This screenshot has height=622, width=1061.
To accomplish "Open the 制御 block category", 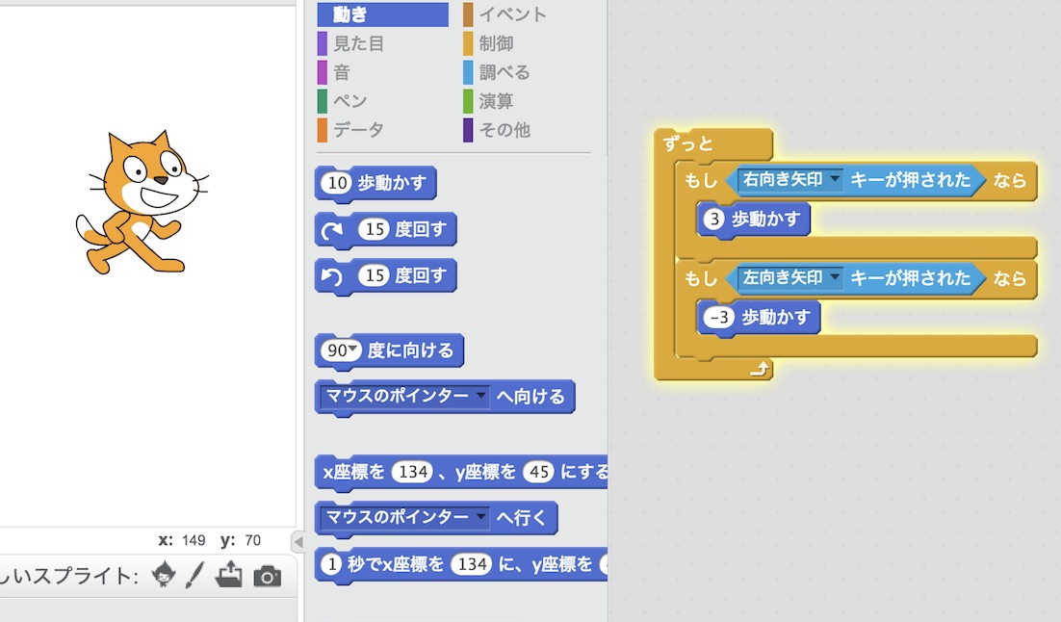I will point(488,43).
